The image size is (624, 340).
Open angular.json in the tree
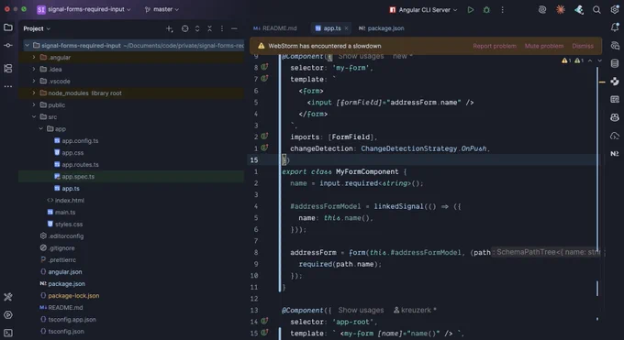(65, 272)
